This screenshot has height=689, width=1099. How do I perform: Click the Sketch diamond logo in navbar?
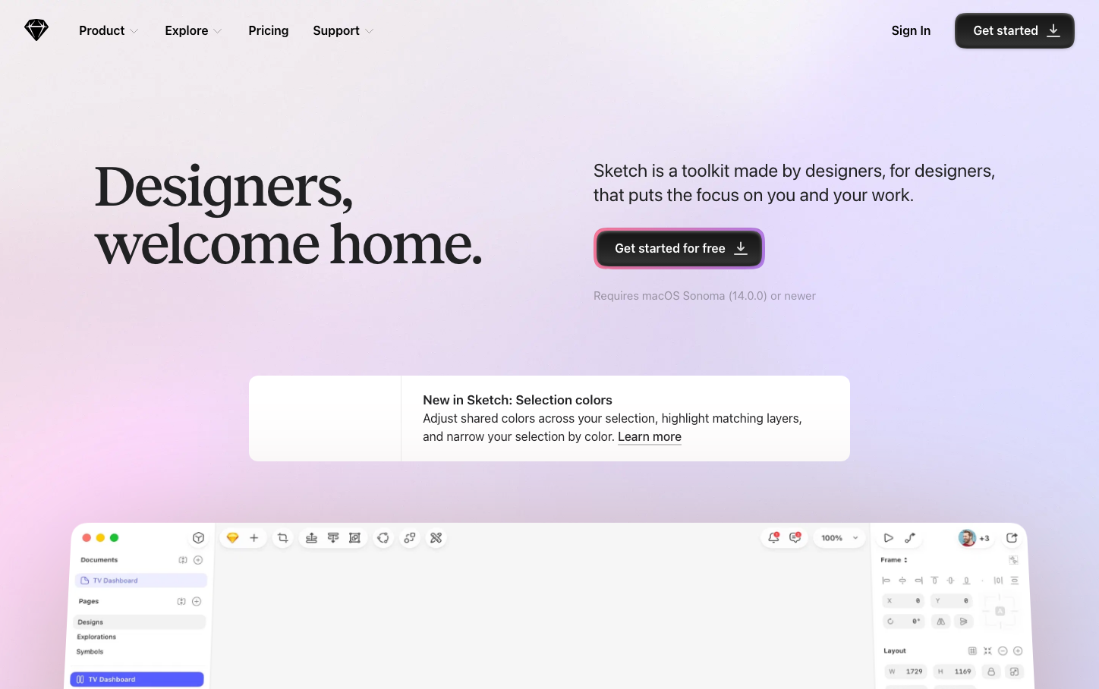point(36,30)
